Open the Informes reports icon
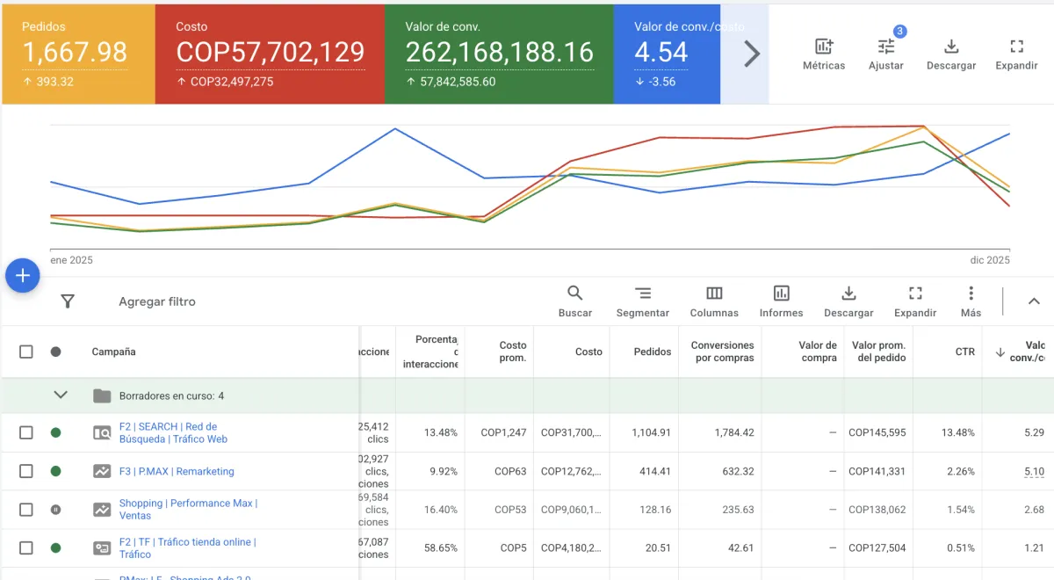Image resolution: width=1054 pixels, height=580 pixels. tap(781, 301)
